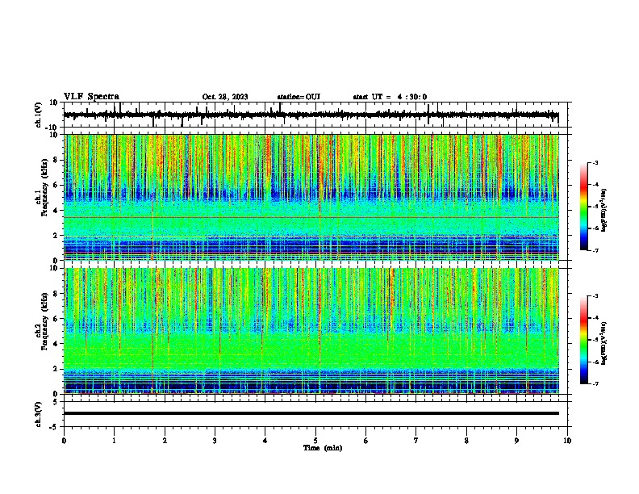Click the orange horizontal line near 3.5 kHz in ch.1
639x494 pixels.
pos(311,217)
